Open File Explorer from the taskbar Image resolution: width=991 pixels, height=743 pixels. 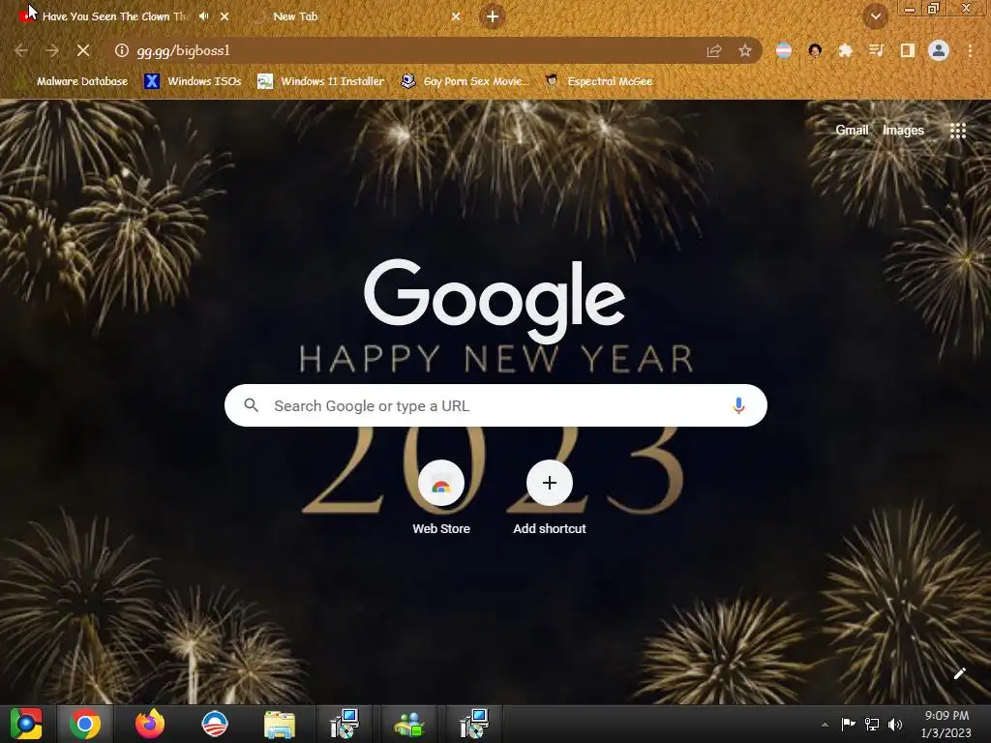tap(280, 724)
